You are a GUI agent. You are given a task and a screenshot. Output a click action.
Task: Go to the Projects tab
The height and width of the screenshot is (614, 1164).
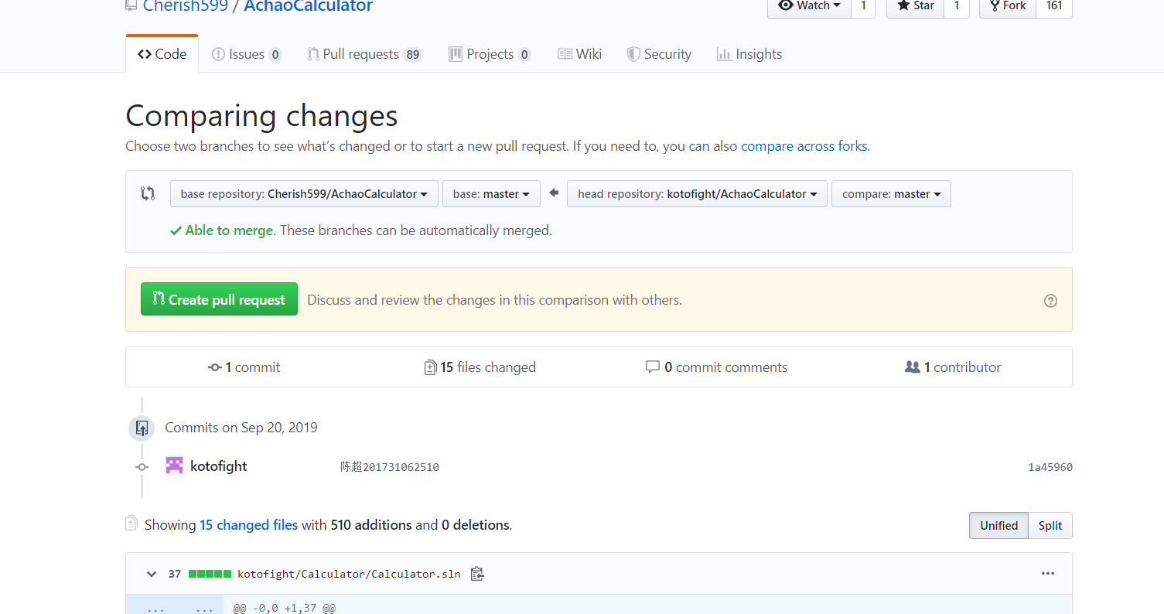(x=490, y=54)
